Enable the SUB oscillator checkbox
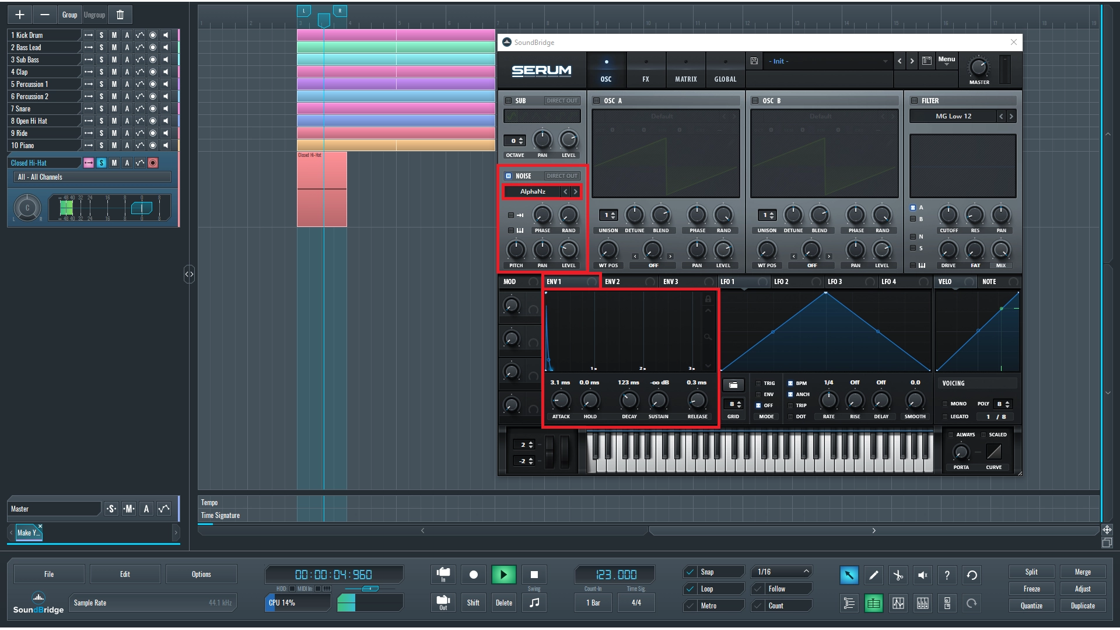Screen dimensions: 1120x630 pyautogui.click(x=508, y=100)
